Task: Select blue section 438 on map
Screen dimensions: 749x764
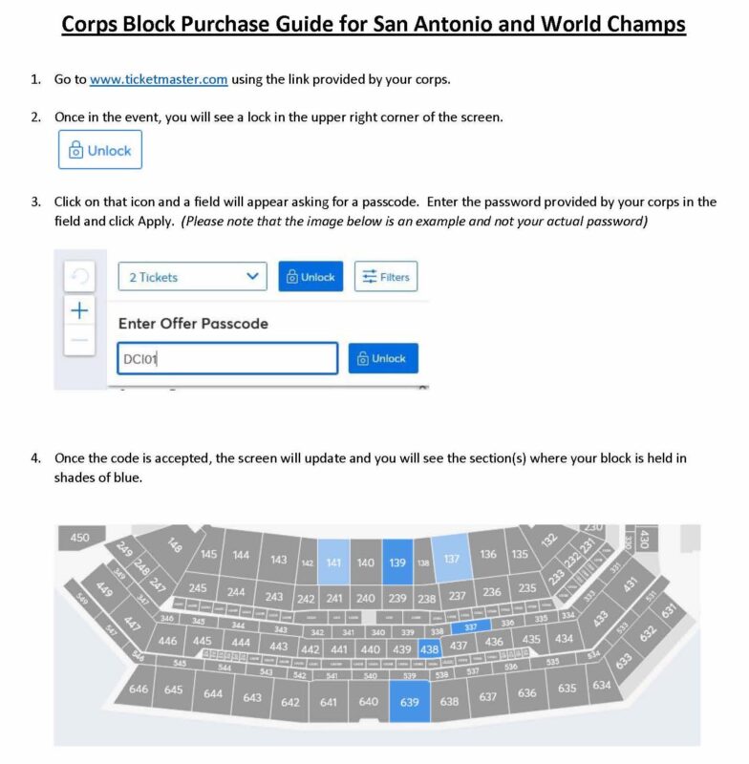Action: pos(429,648)
